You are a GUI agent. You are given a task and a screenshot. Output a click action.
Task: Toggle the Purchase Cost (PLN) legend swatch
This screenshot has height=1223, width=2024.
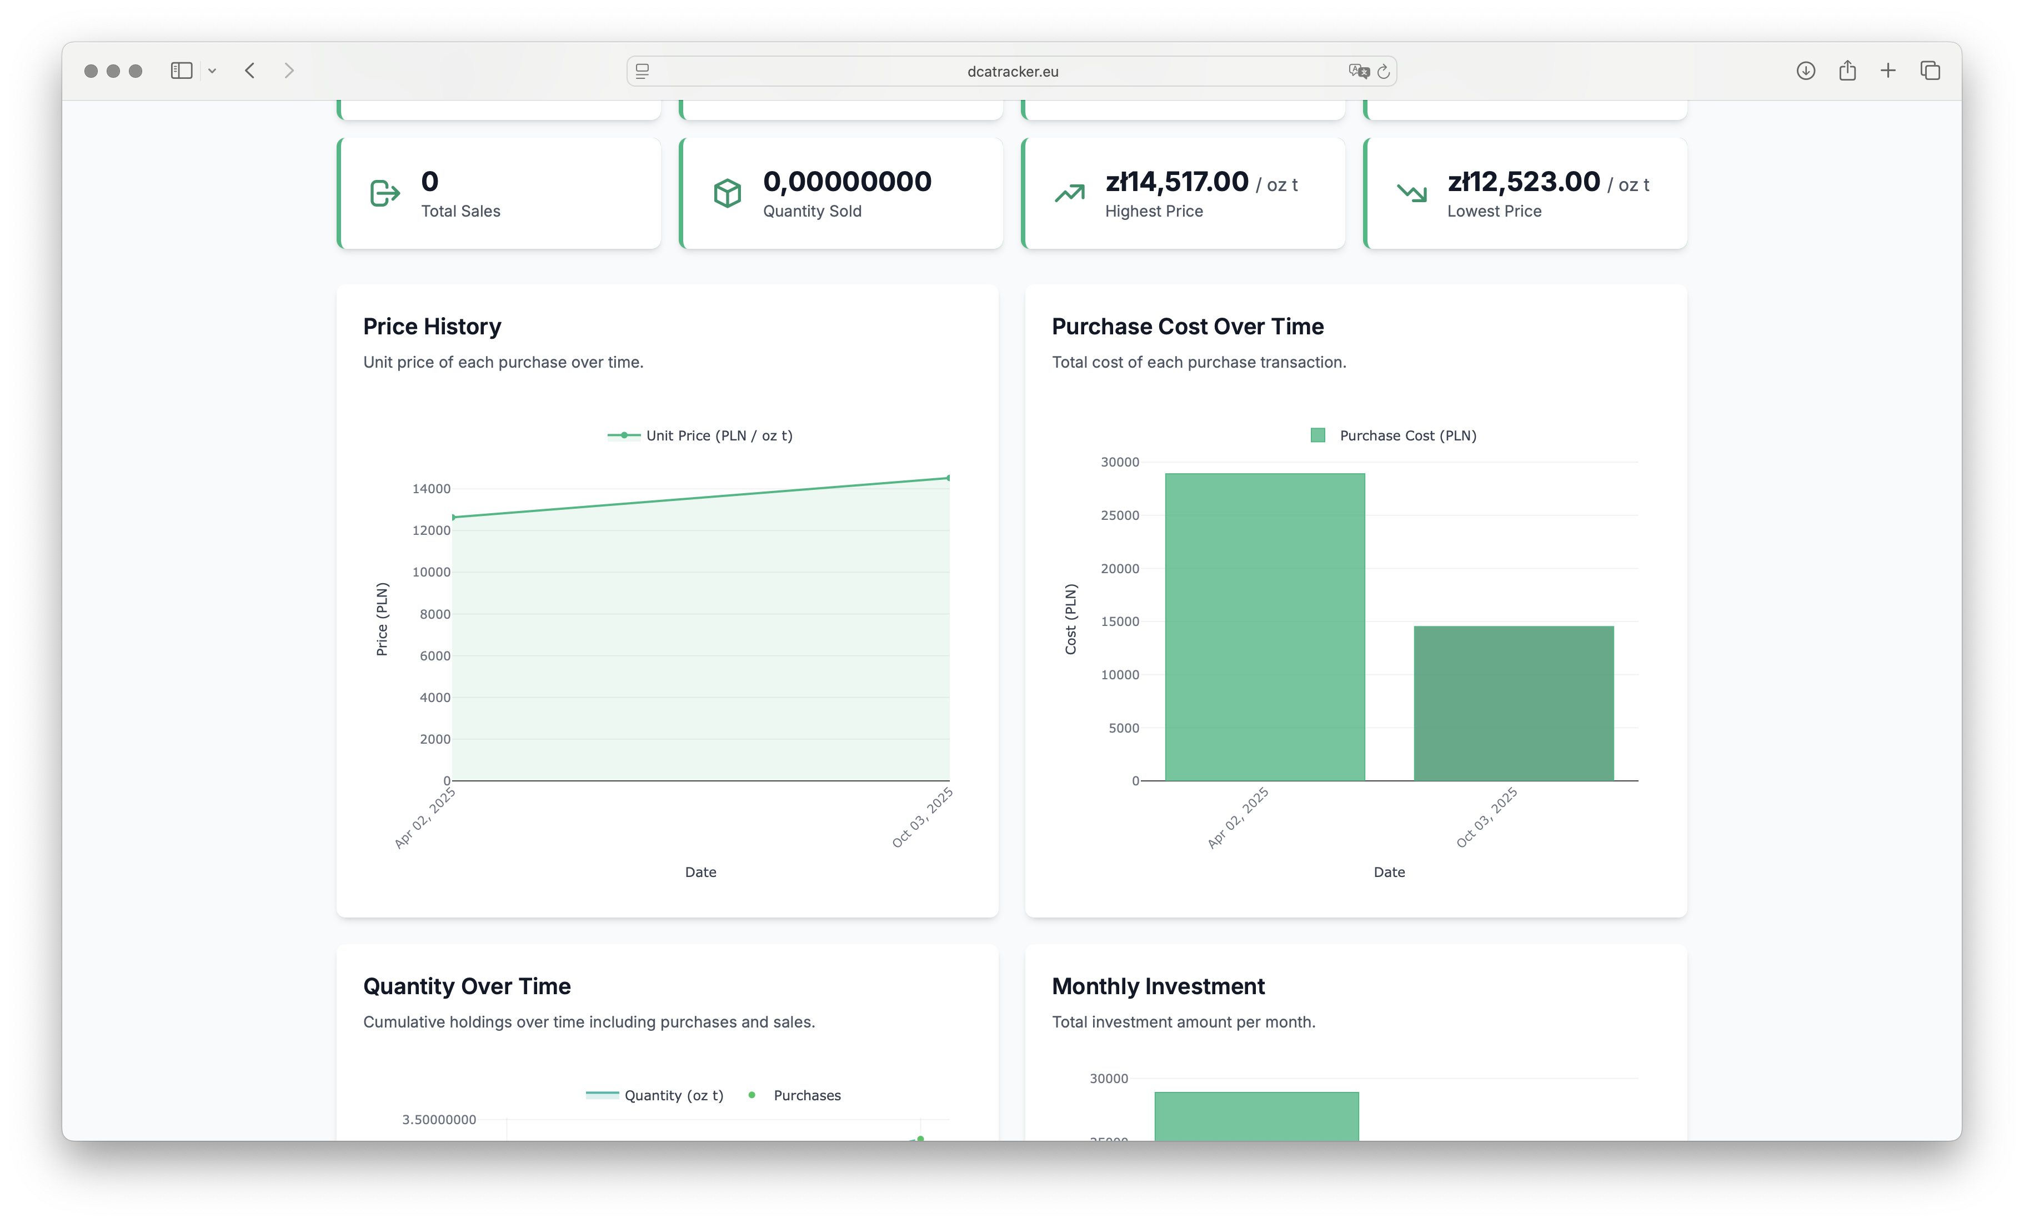[x=1317, y=435]
